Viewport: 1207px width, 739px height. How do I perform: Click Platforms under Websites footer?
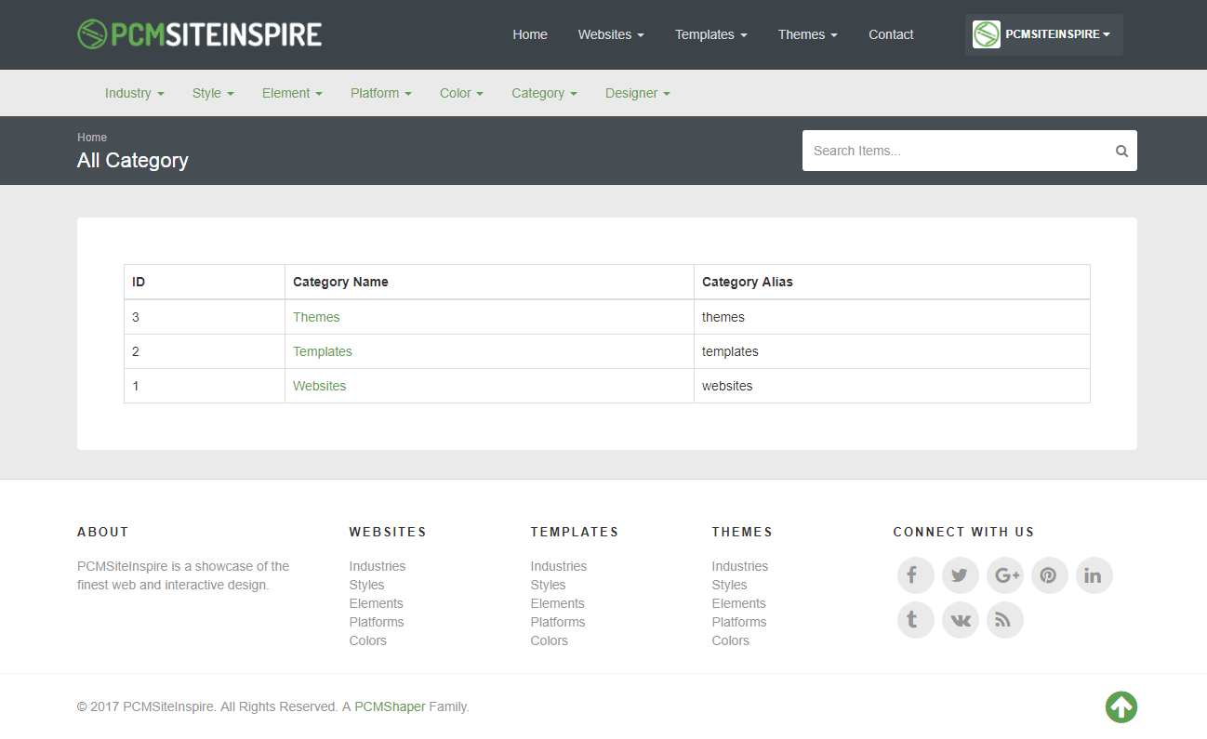377,622
